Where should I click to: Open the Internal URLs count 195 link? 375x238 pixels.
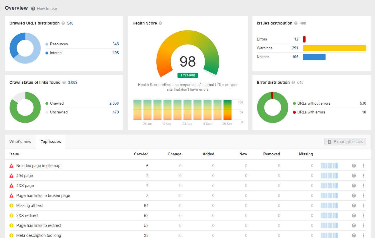115,53
